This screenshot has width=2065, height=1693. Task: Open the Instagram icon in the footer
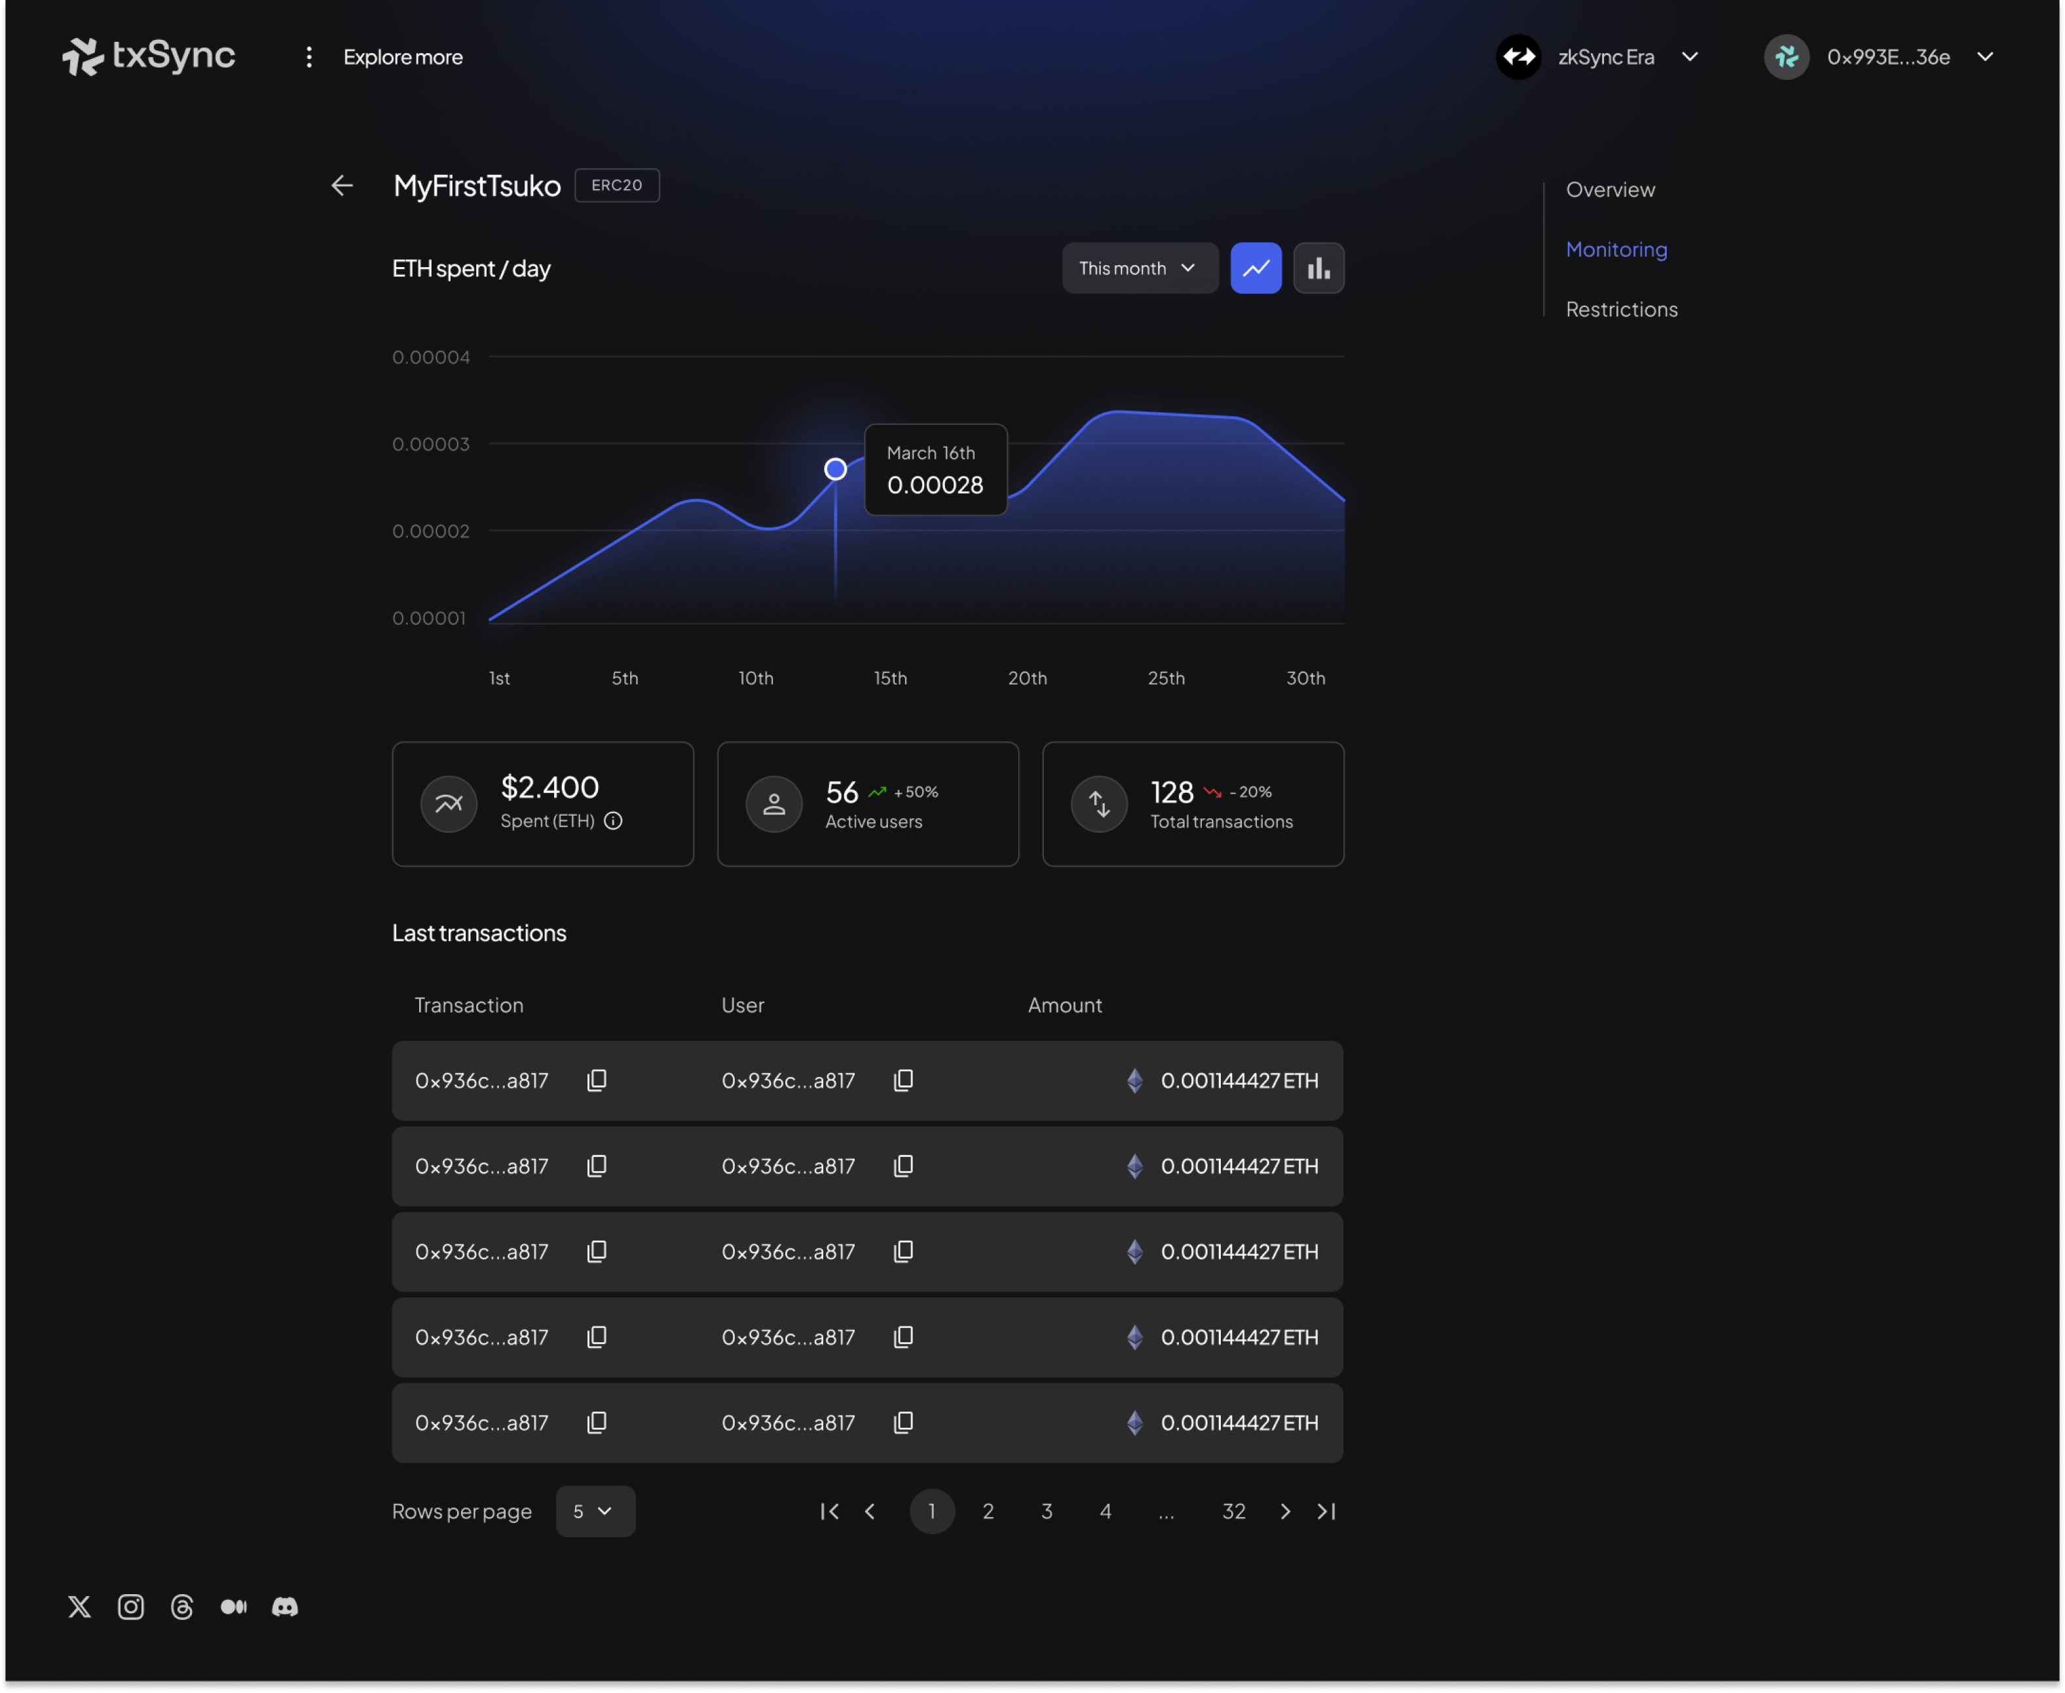point(131,1607)
